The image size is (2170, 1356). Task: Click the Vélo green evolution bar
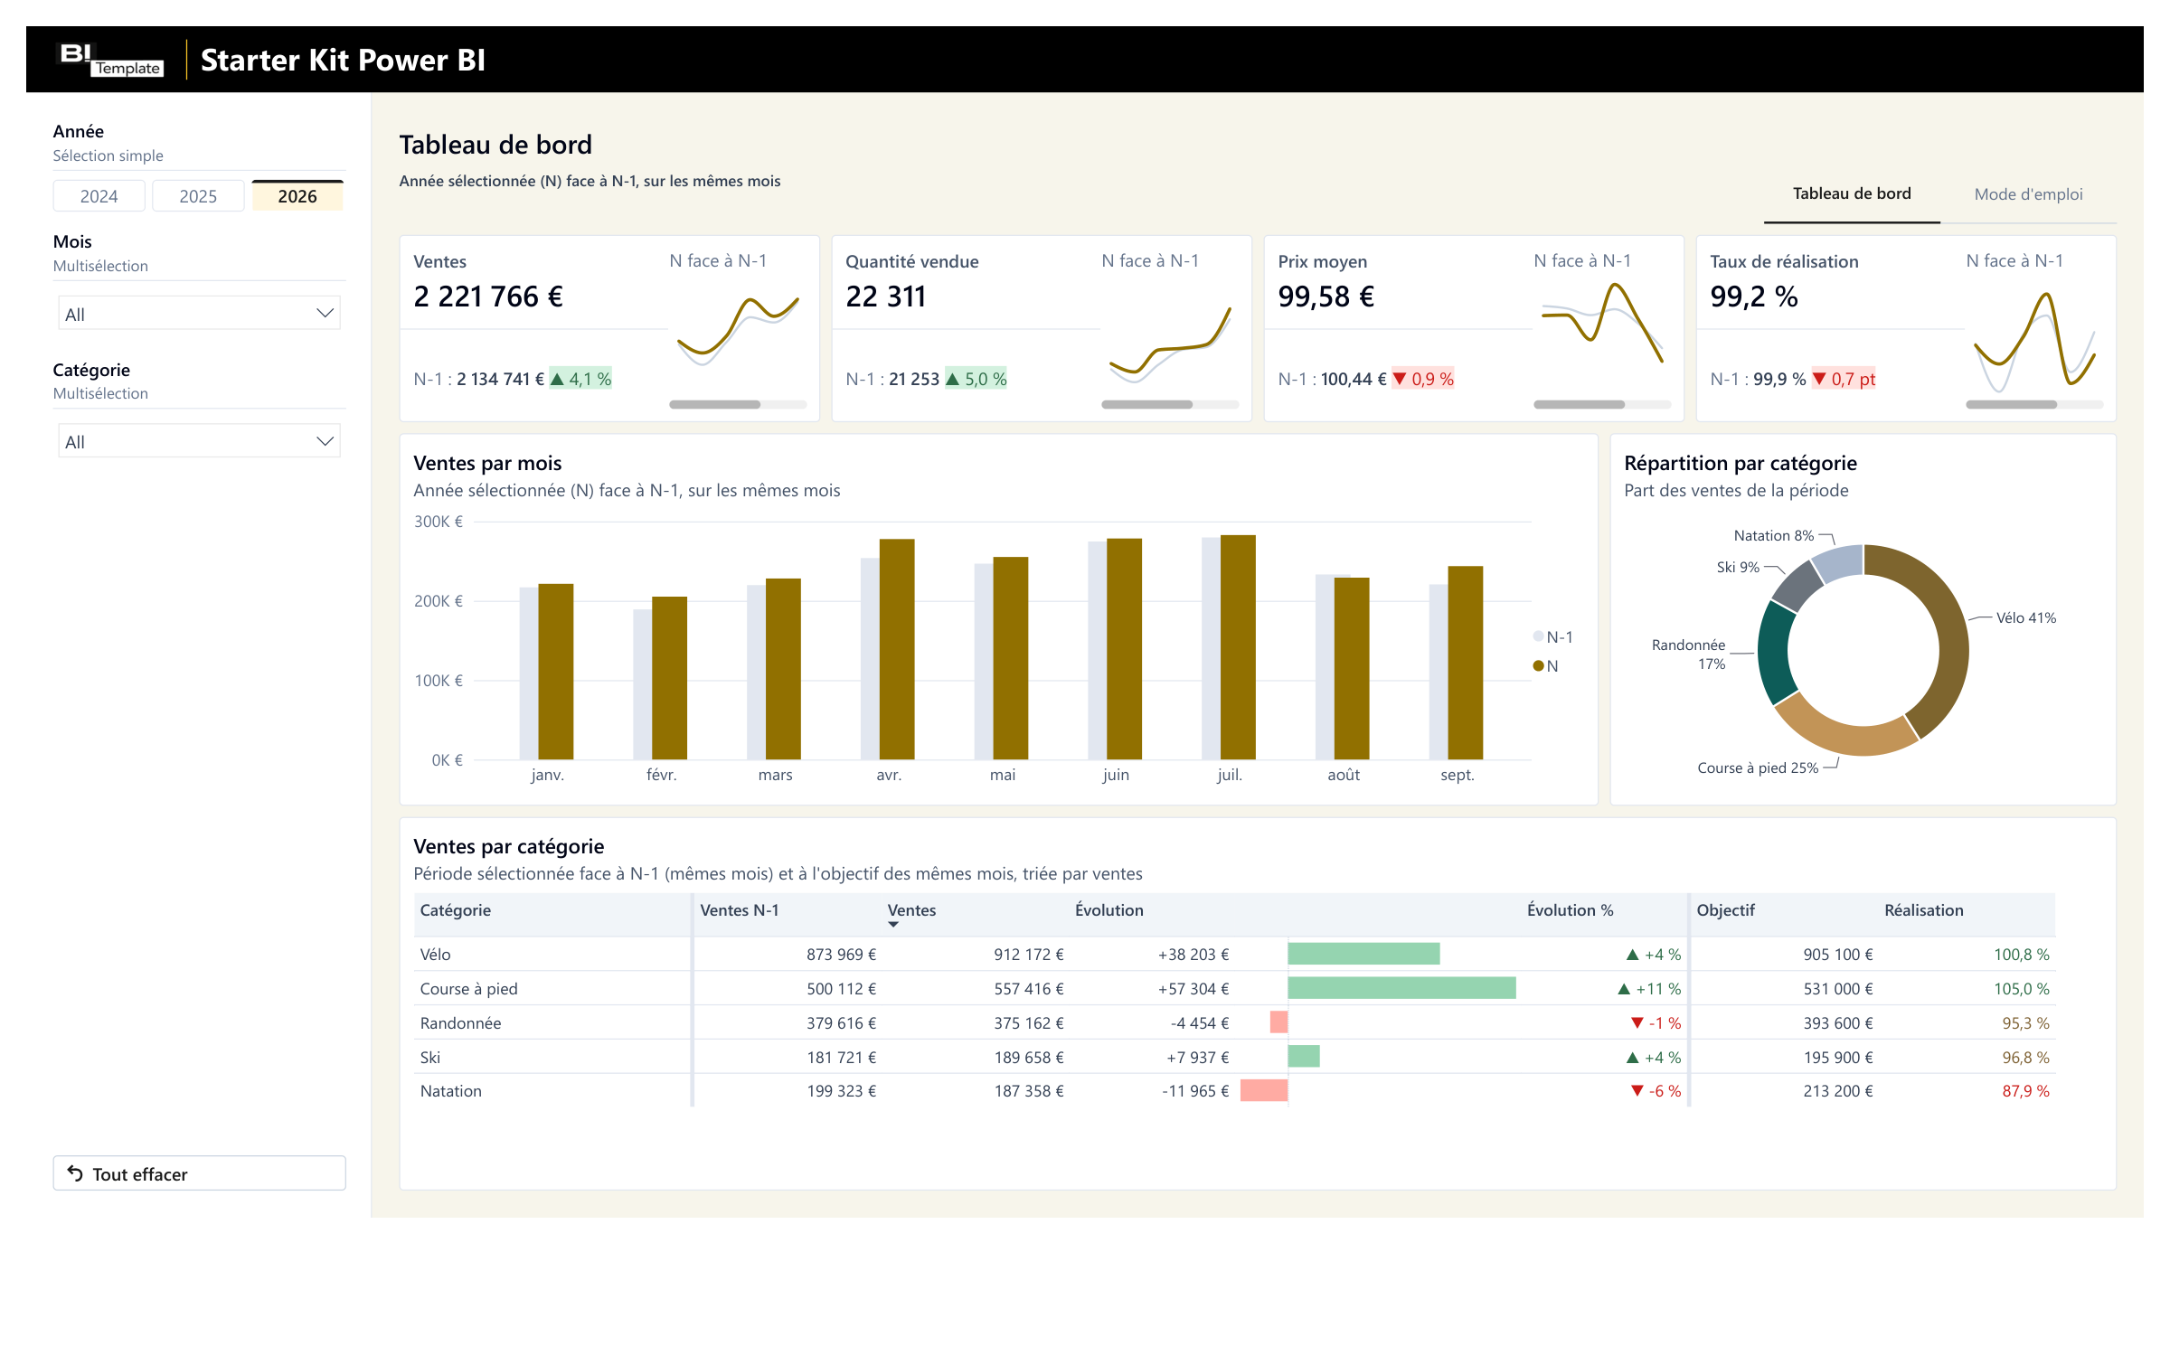pyautogui.click(x=1363, y=954)
